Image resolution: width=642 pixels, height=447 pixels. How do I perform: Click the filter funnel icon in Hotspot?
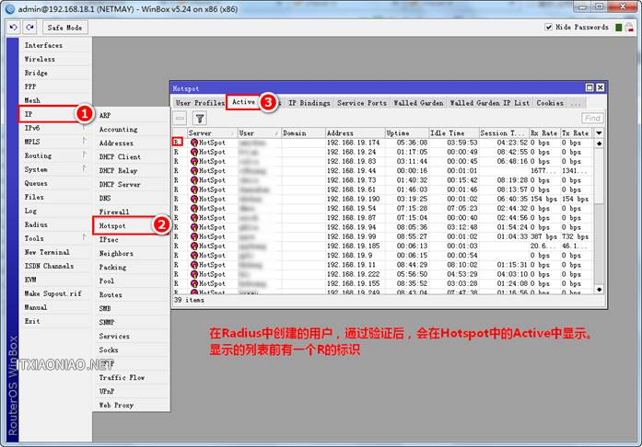pos(199,118)
